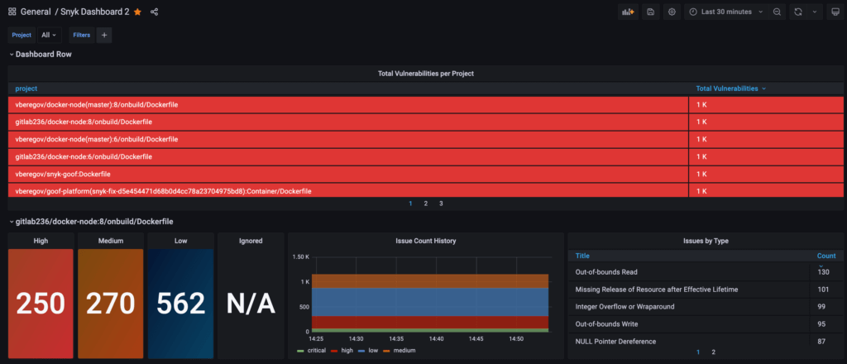Open the Issues by Type panel title menu
Image resolution: width=847 pixels, height=364 pixels.
[x=706, y=241]
